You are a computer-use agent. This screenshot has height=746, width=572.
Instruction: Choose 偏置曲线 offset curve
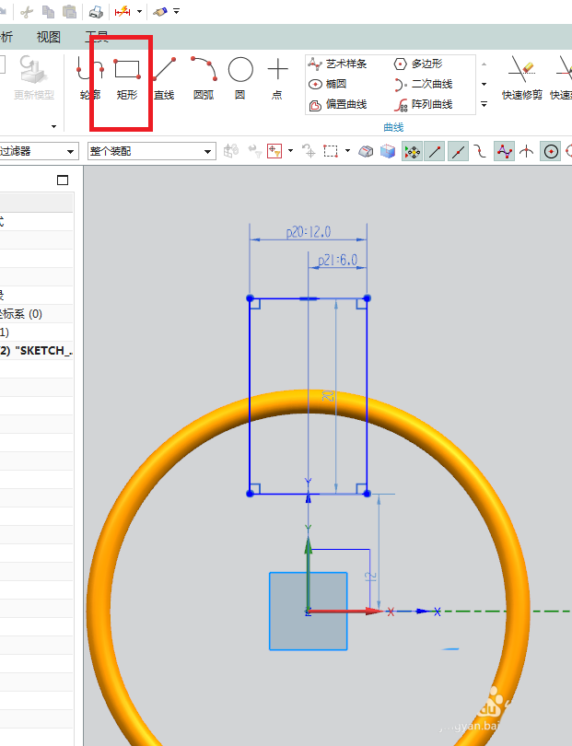[338, 105]
